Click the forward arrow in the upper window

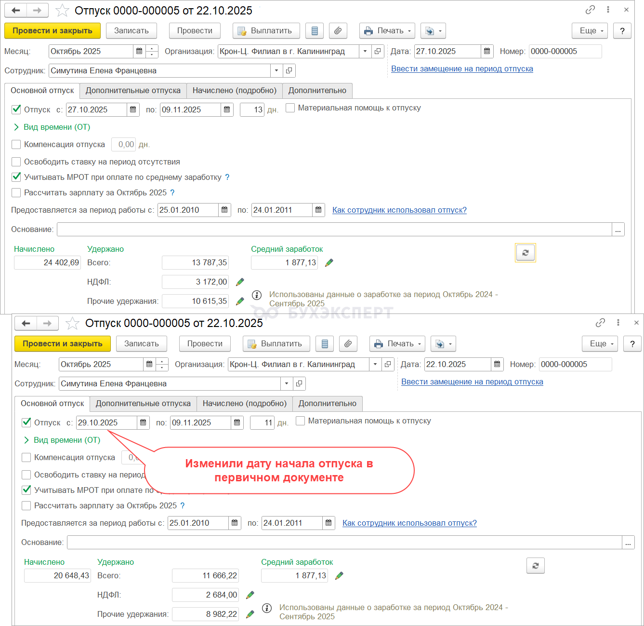click(x=37, y=10)
